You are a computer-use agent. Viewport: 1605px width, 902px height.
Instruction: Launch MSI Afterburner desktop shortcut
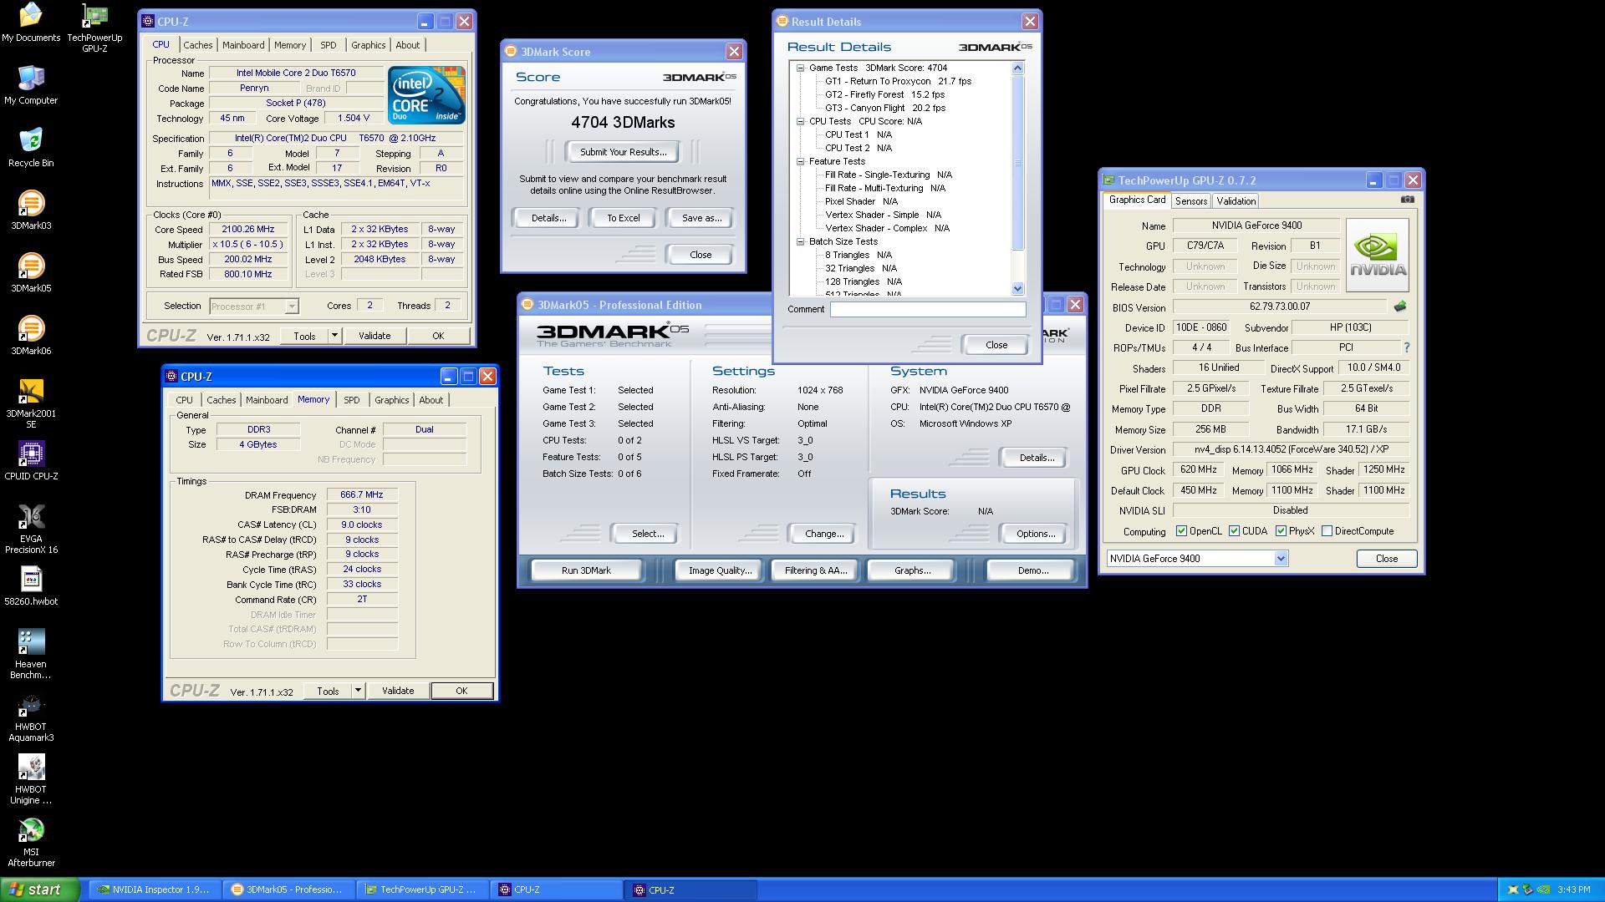pos(31,842)
